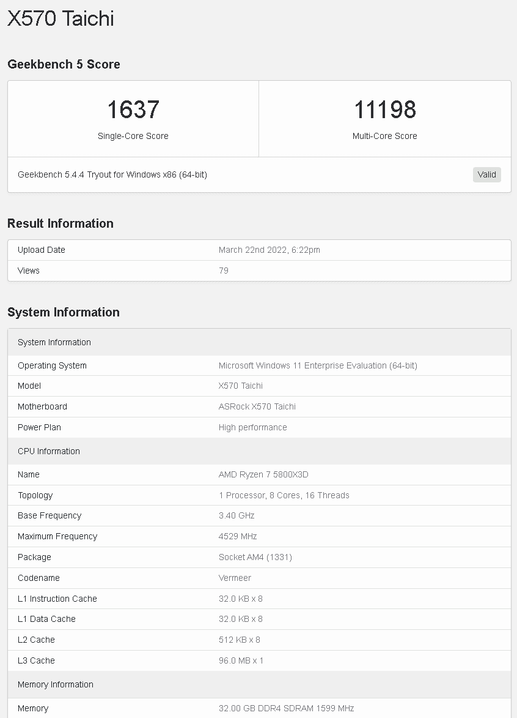The height and width of the screenshot is (718, 517).
Task: Select 1 Processor, 8 Cores, 16 Threads
Action: point(284,495)
